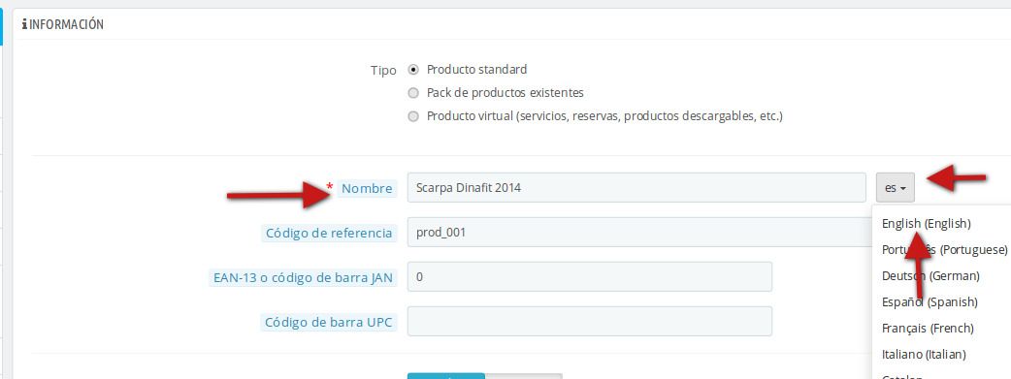Click the Producto standard label text

point(476,69)
